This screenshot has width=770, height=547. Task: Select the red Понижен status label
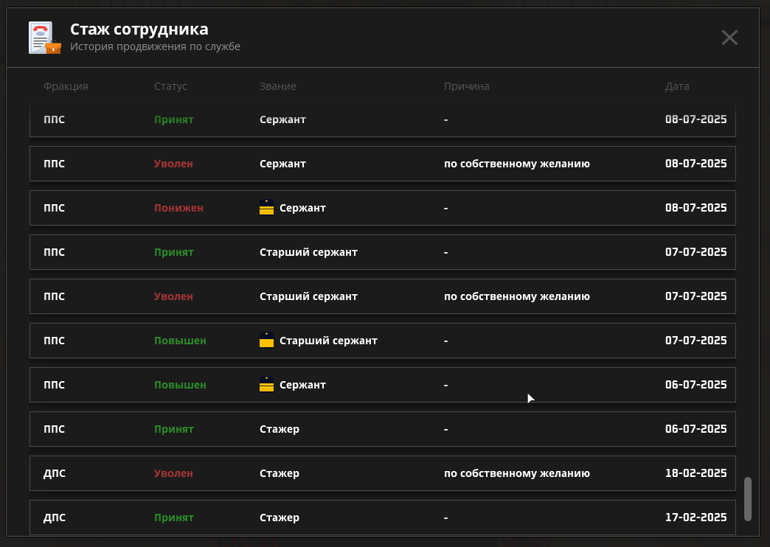click(178, 208)
